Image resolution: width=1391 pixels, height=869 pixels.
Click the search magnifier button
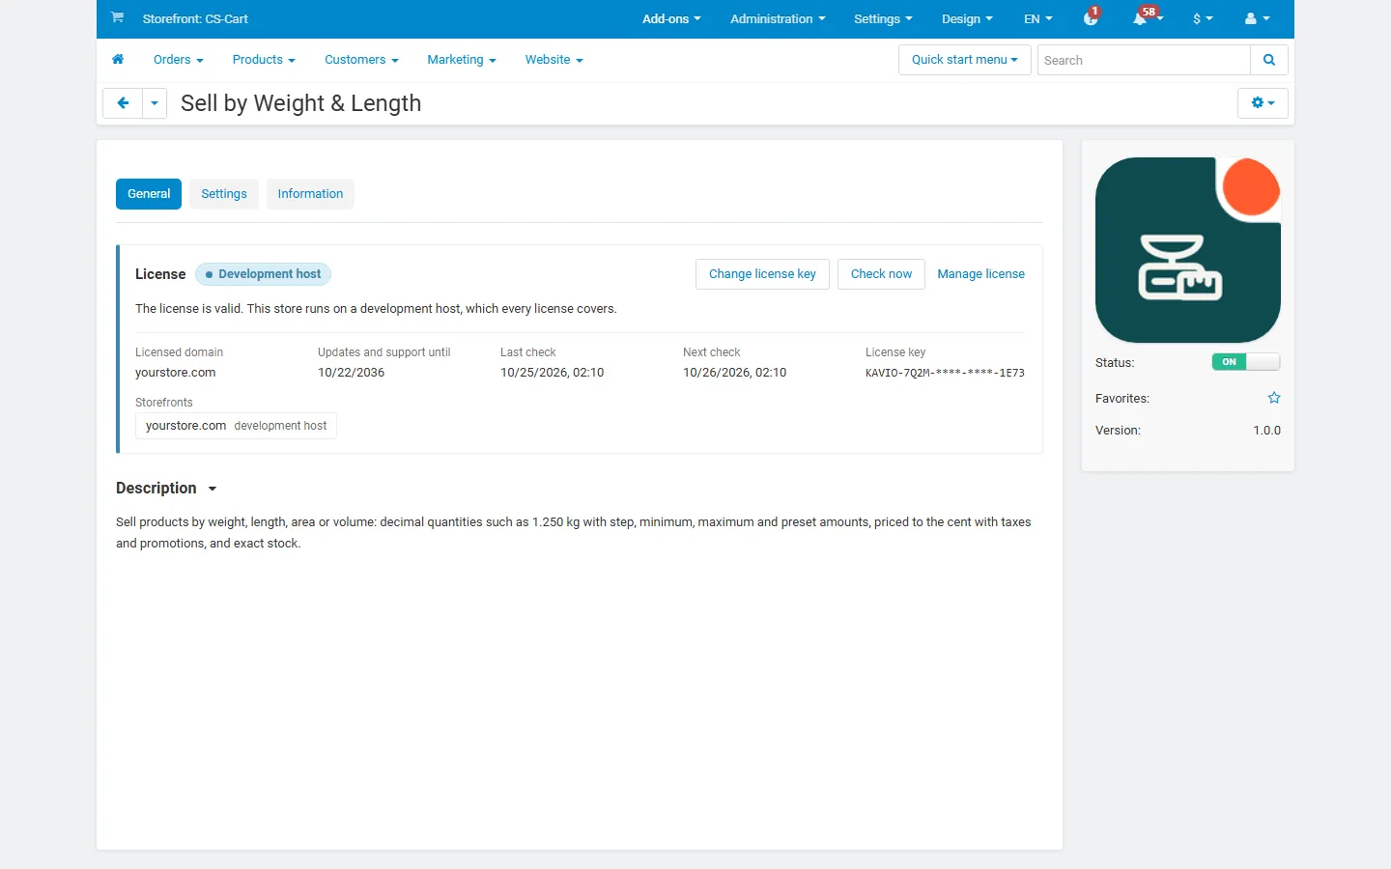1269,60
